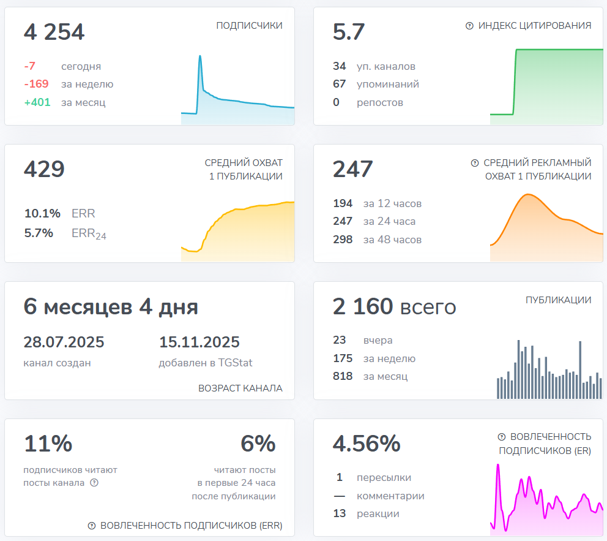Open the ПОДПИСЧИКИ card header
Viewport: 607px width, 541px height.
[248, 26]
